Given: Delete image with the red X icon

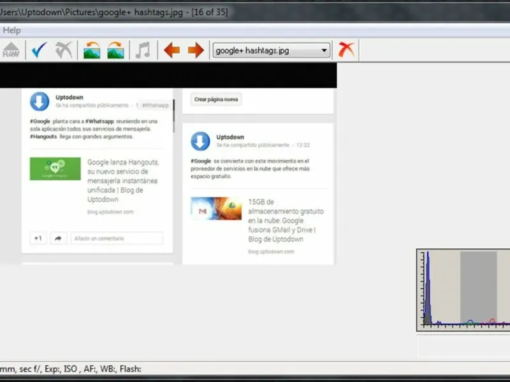Looking at the screenshot, I should [x=346, y=50].
